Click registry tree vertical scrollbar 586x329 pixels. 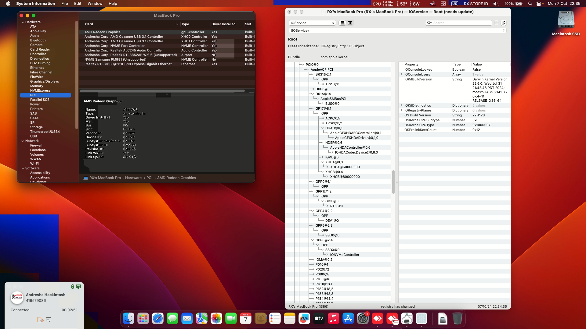[x=393, y=182]
